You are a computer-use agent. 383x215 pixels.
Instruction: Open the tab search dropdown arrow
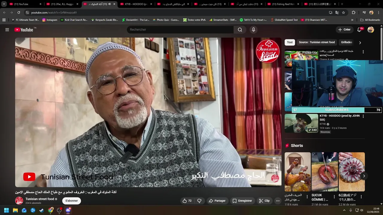tap(4, 4)
